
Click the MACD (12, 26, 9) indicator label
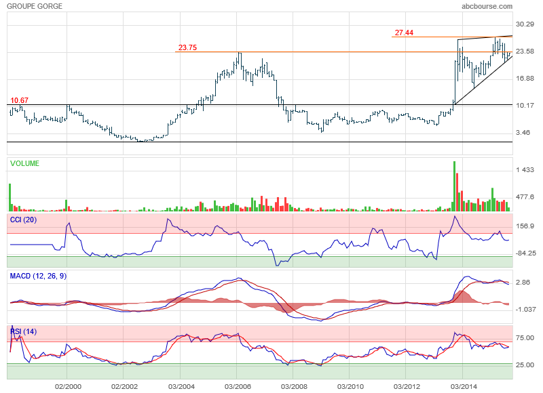pos(38,276)
